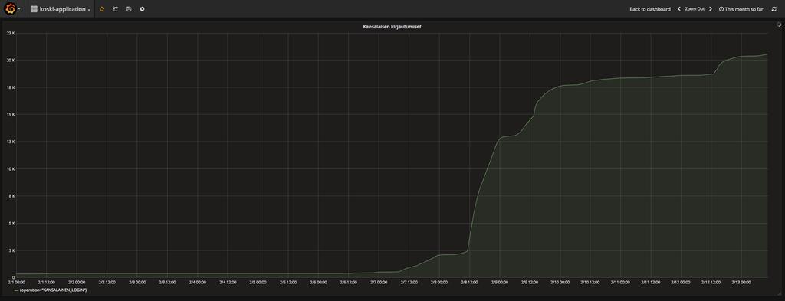Viewport: 785px width, 301px height.
Task: Click Zoom Out time range
Action: pyautogui.click(x=695, y=9)
